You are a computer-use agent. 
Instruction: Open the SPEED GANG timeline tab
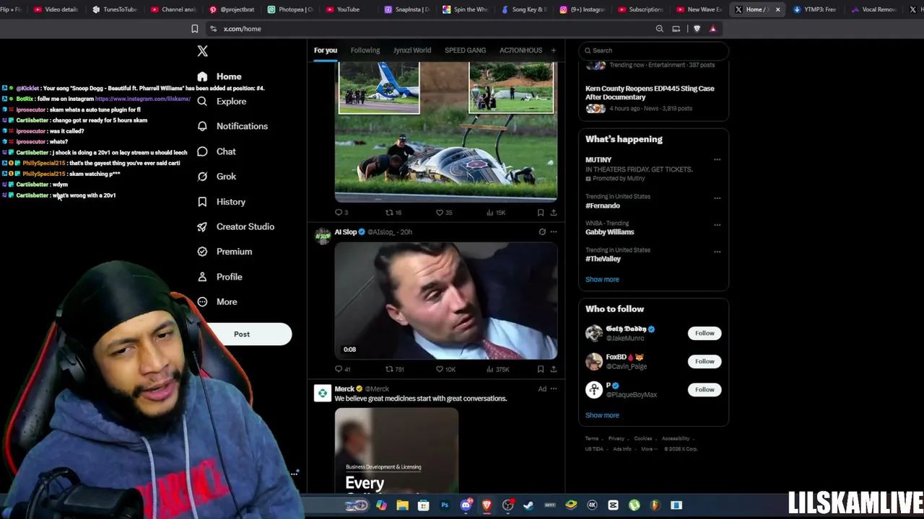pos(465,50)
